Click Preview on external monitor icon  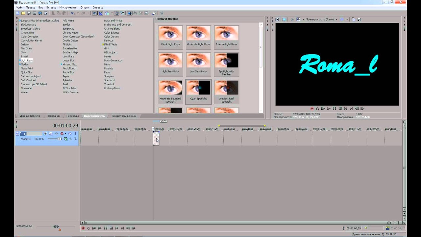point(285,19)
